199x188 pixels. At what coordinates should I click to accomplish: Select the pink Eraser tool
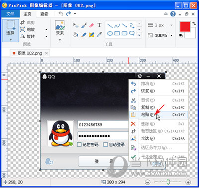pyautogui.click(x=92, y=25)
